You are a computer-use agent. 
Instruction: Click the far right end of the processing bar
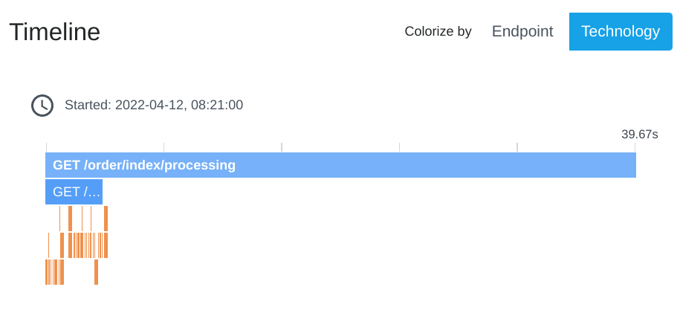(632, 165)
